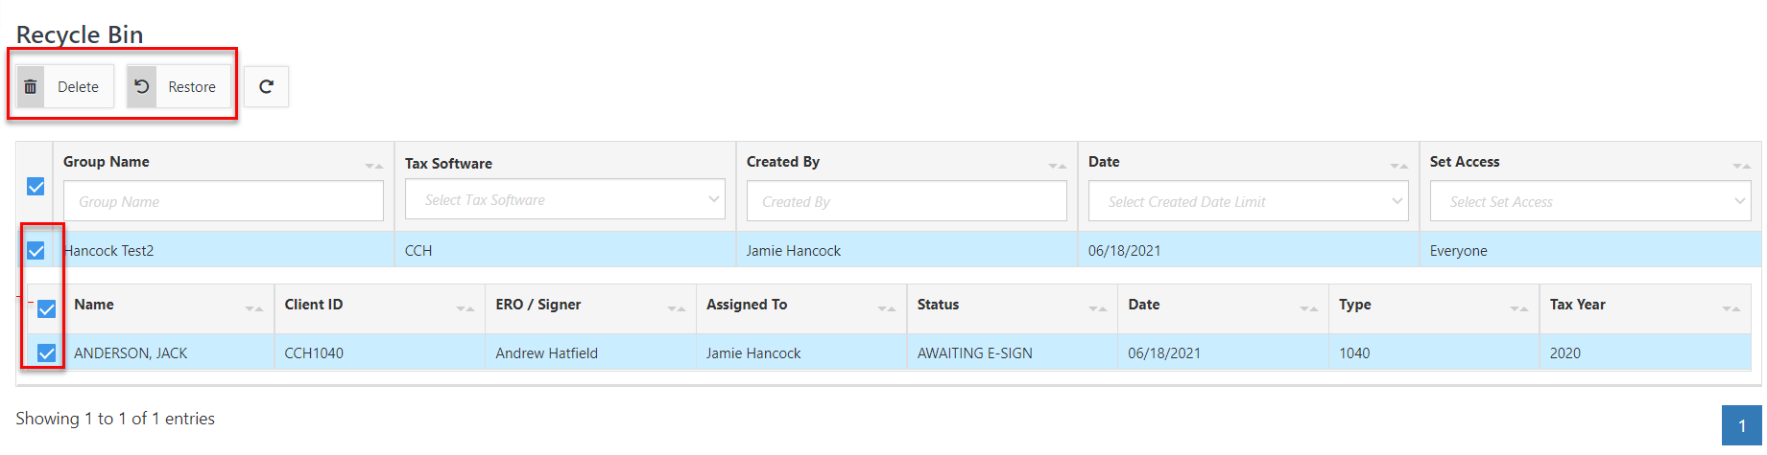Open the Select Tax Software dropdown
Viewport: 1767px width, 455px height.
click(565, 199)
